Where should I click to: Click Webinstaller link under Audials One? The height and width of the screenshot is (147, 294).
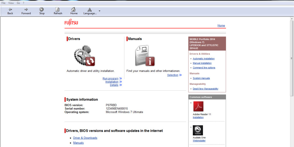tap(199, 141)
